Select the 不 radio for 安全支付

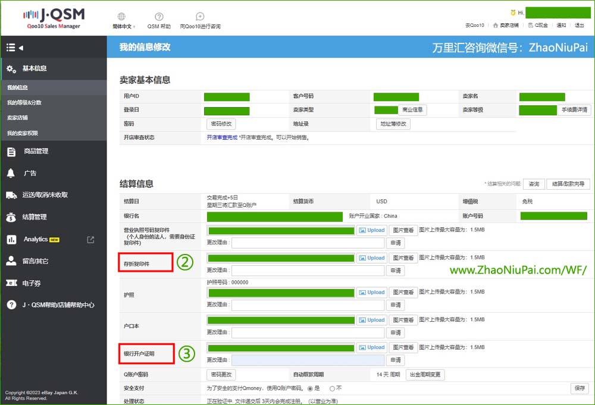point(332,388)
